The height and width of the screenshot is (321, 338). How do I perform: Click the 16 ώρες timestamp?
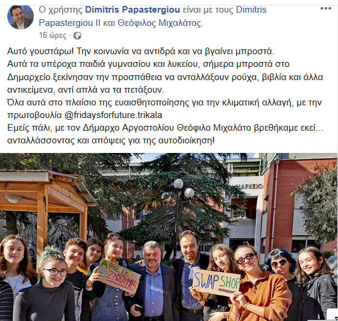click(52, 36)
